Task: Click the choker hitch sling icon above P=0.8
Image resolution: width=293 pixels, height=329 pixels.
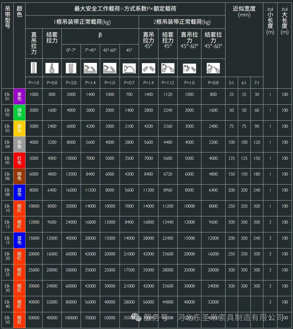Action: (52, 68)
